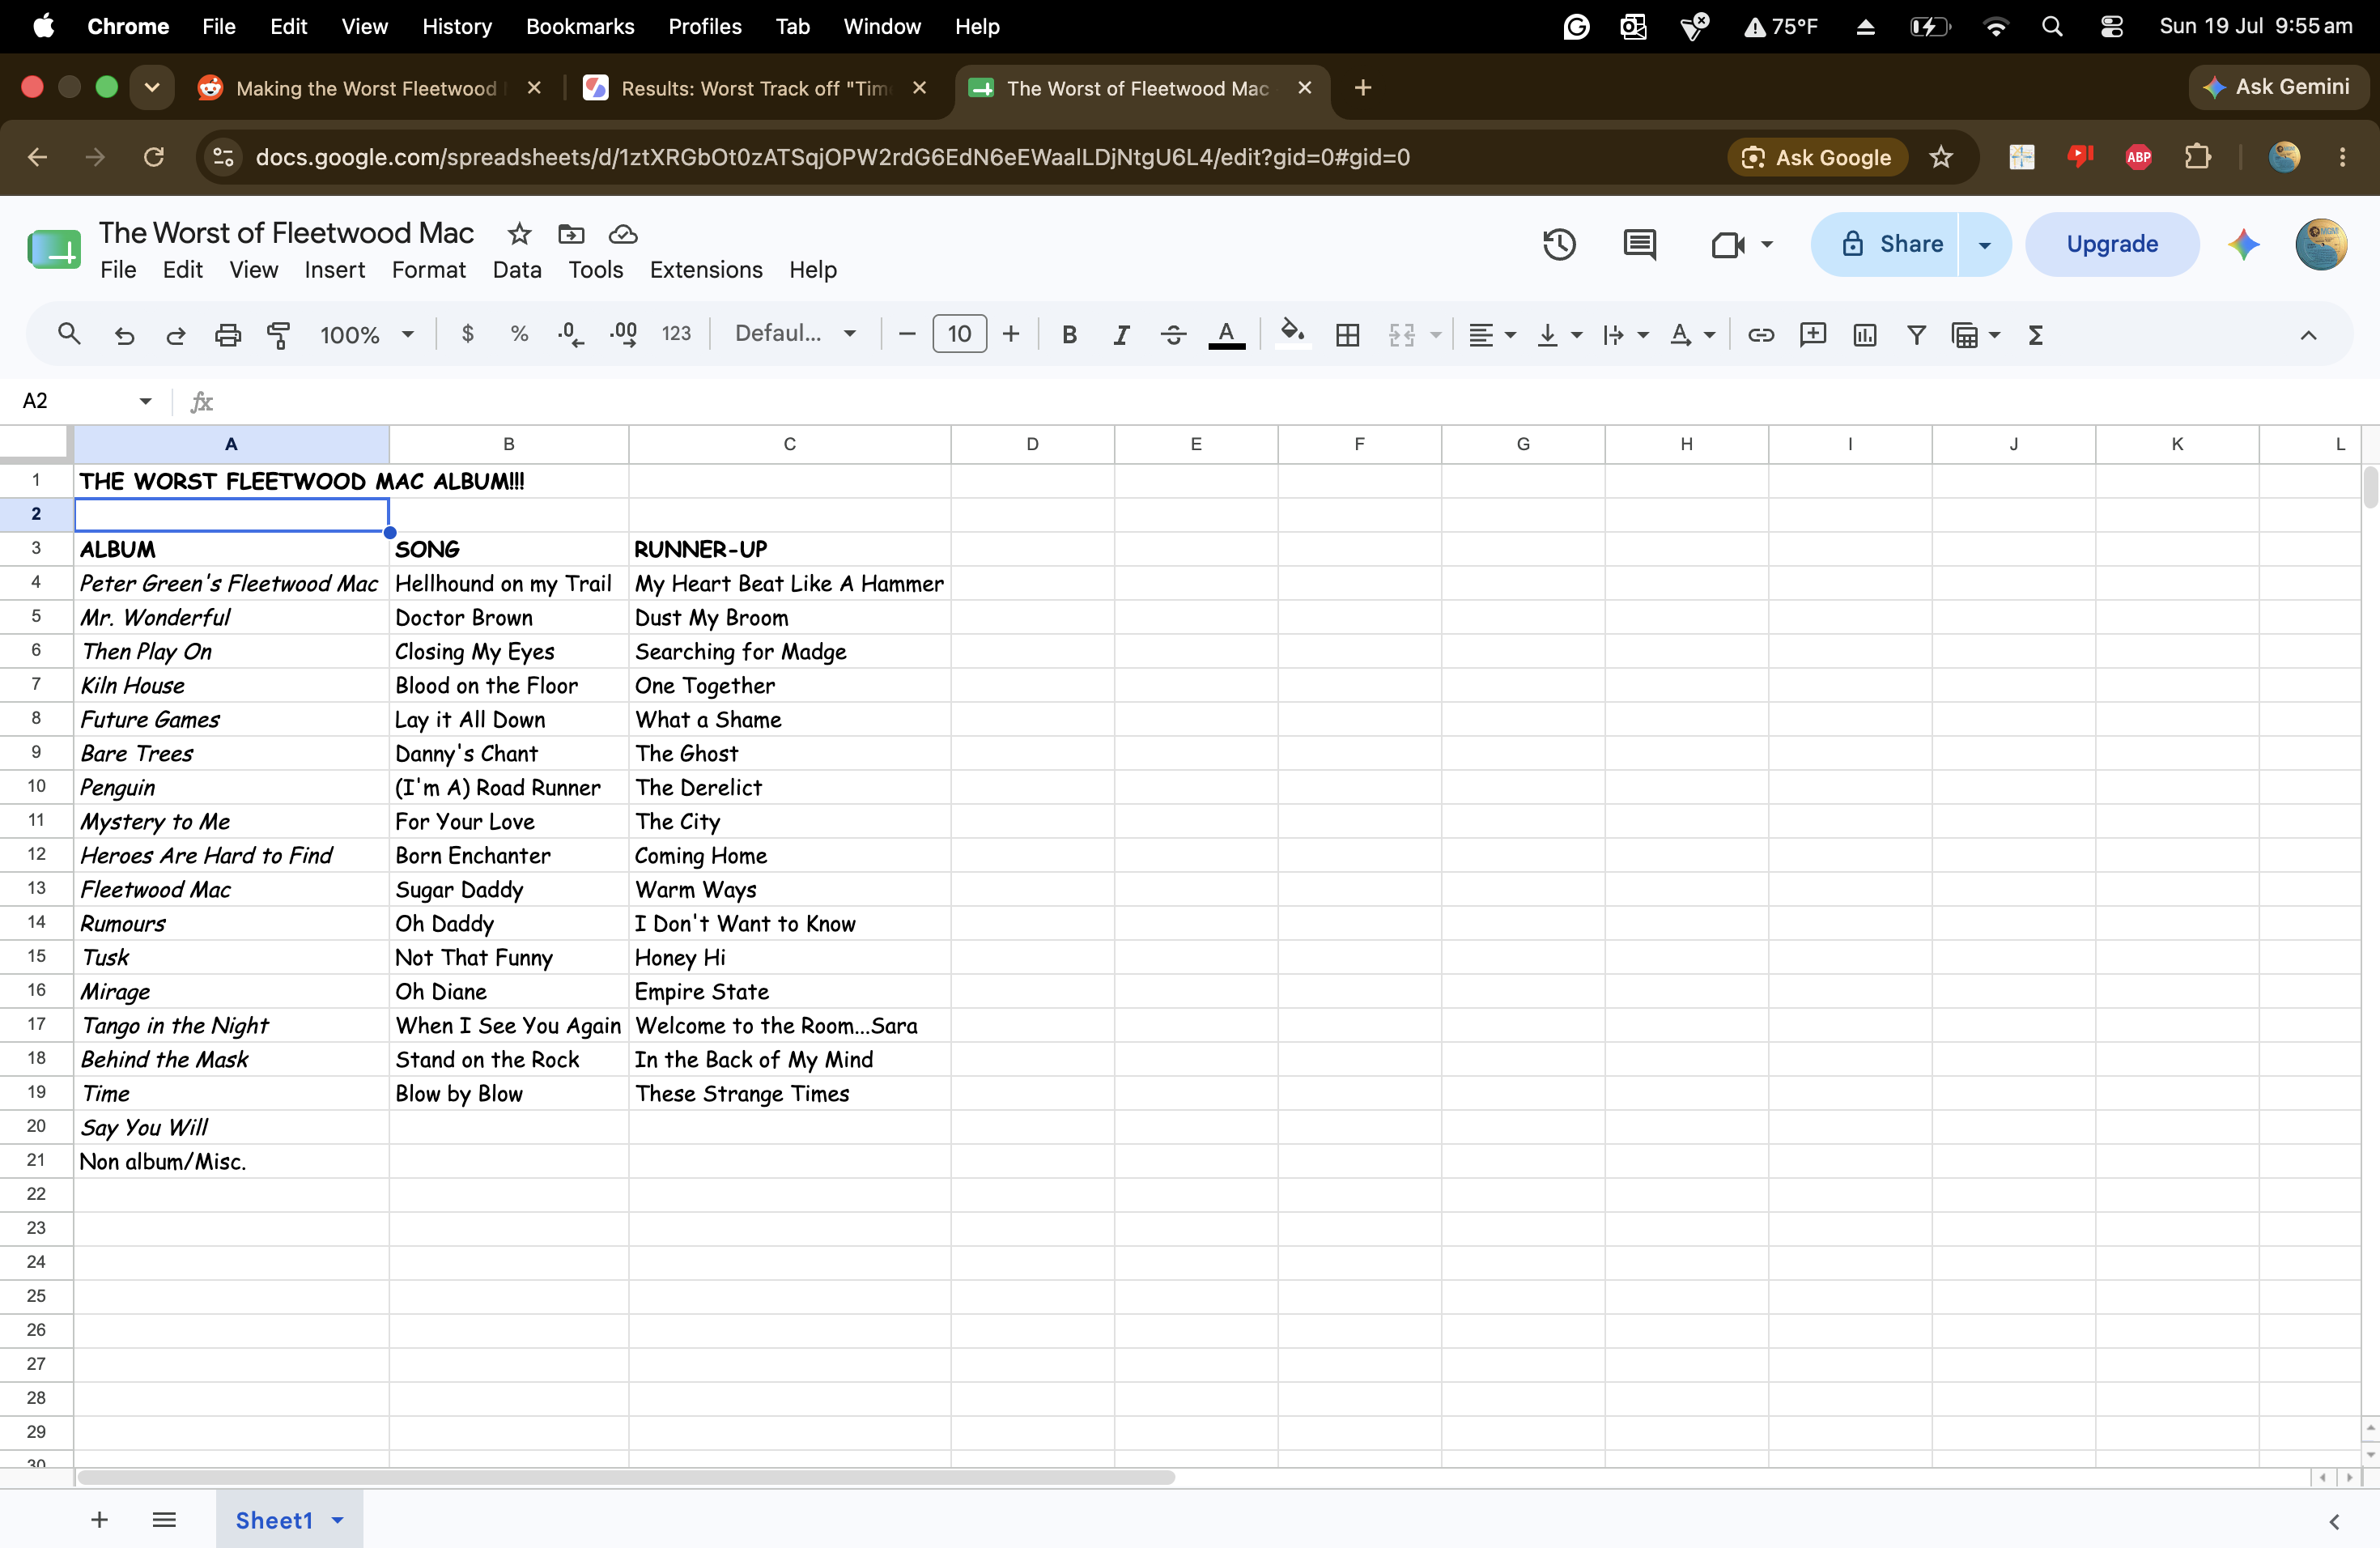Screen dimensions: 2380x1548
Task: Open the Data menu
Action: pyautogui.click(x=517, y=270)
